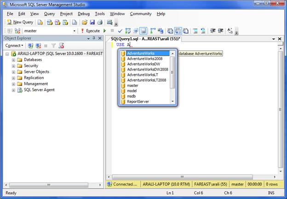Uncomment the selected lines
Screen dimensions: 287x199
coord(203,31)
